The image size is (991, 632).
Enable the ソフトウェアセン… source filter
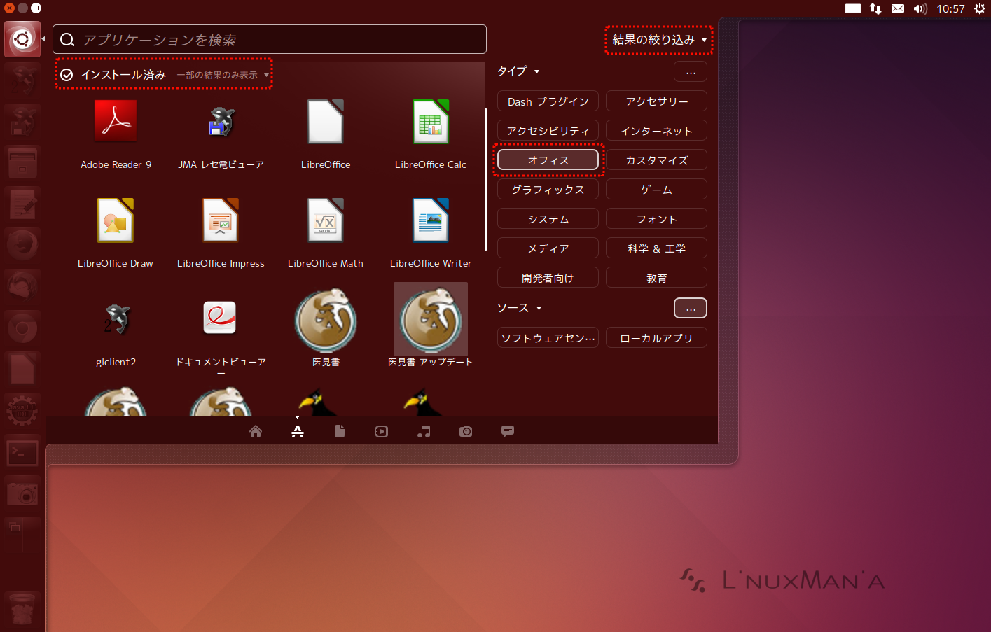pyautogui.click(x=548, y=338)
